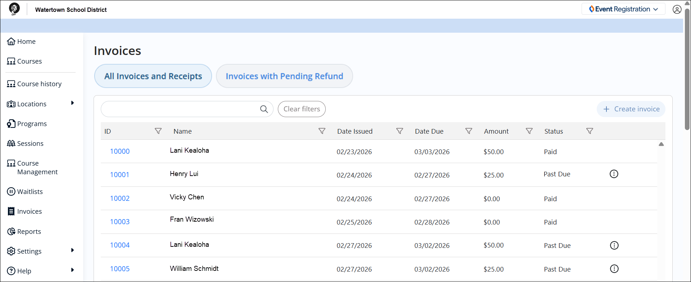The height and width of the screenshot is (282, 691).
Task: Open more actions for invoice 10004
Action: [x=614, y=245]
